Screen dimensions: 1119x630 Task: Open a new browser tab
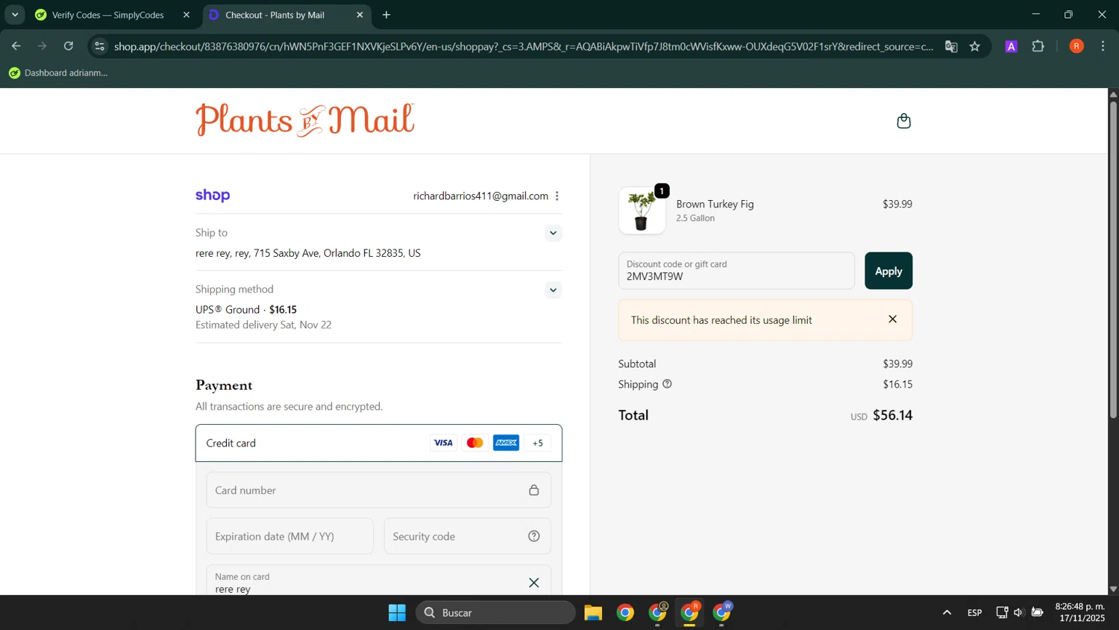point(386,15)
